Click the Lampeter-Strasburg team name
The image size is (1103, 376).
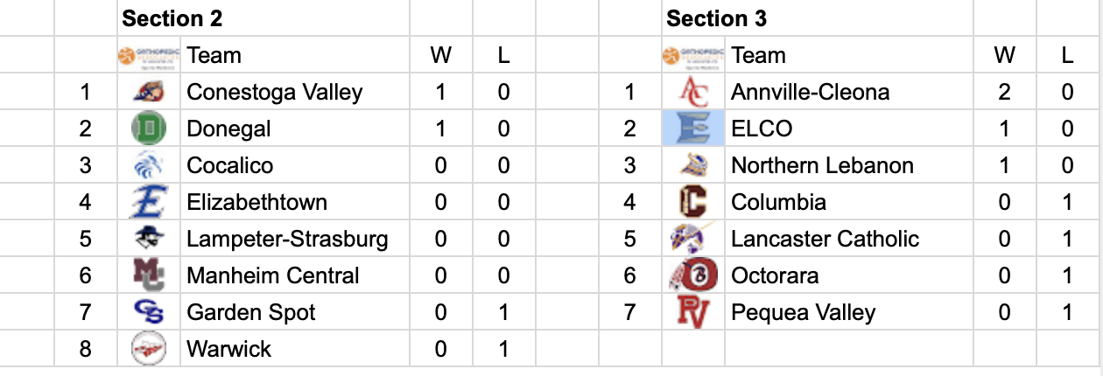coord(287,239)
